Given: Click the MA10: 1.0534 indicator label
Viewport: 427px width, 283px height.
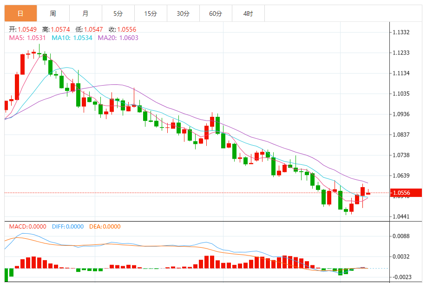Looking at the screenshot, I should click(72, 38).
